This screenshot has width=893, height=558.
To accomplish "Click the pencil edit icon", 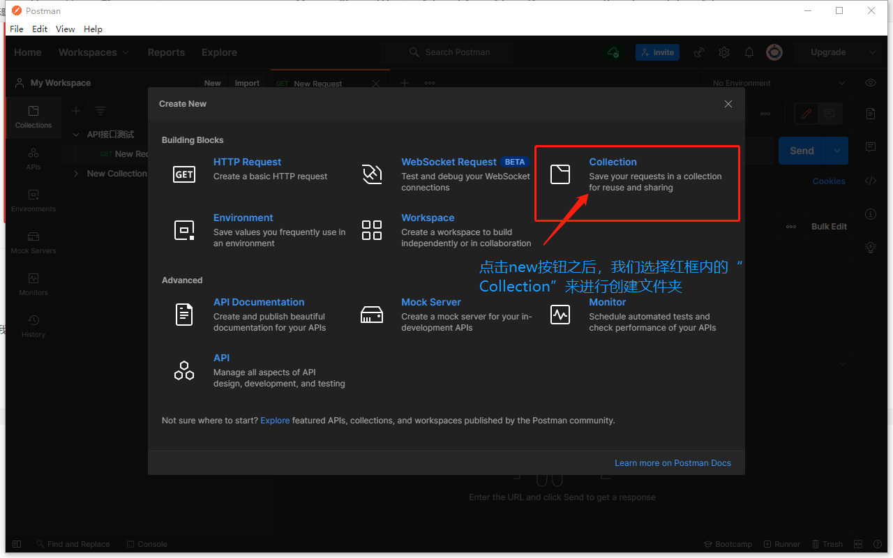I will [x=806, y=114].
